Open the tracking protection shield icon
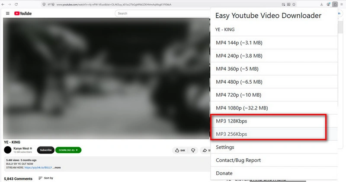The width and height of the screenshot is (346, 182). tap(44, 4)
